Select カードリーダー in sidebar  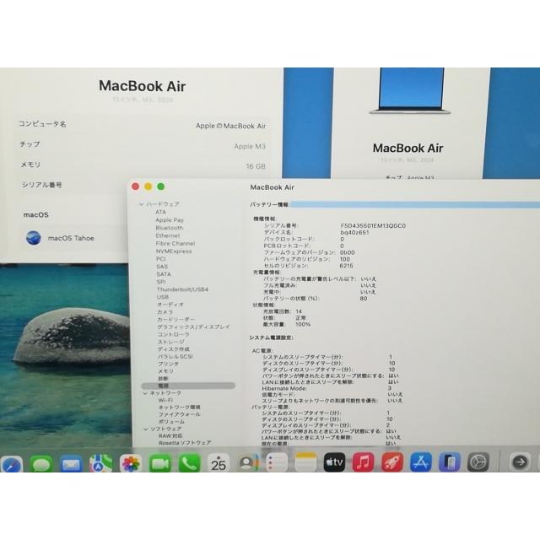(x=176, y=320)
